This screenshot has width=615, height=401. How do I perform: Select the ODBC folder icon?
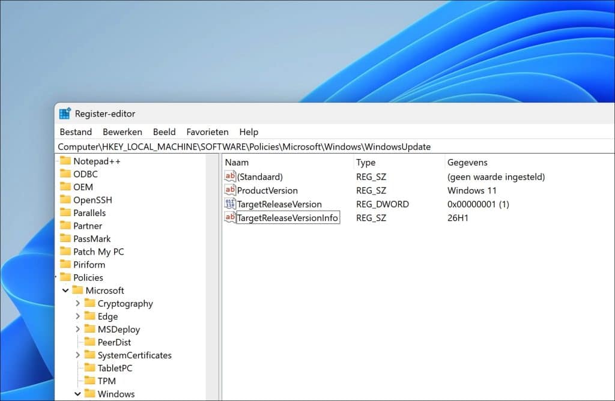click(x=65, y=173)
